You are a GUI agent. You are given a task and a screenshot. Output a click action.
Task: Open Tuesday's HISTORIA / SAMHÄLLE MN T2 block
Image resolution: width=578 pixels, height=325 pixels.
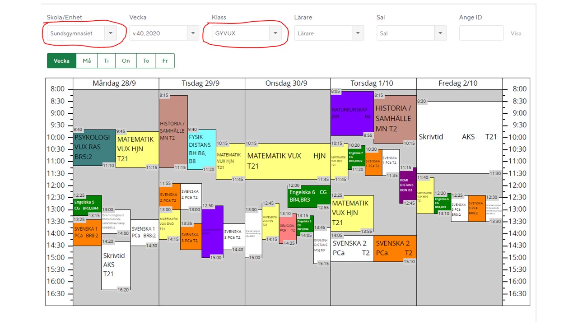[173, 131]
